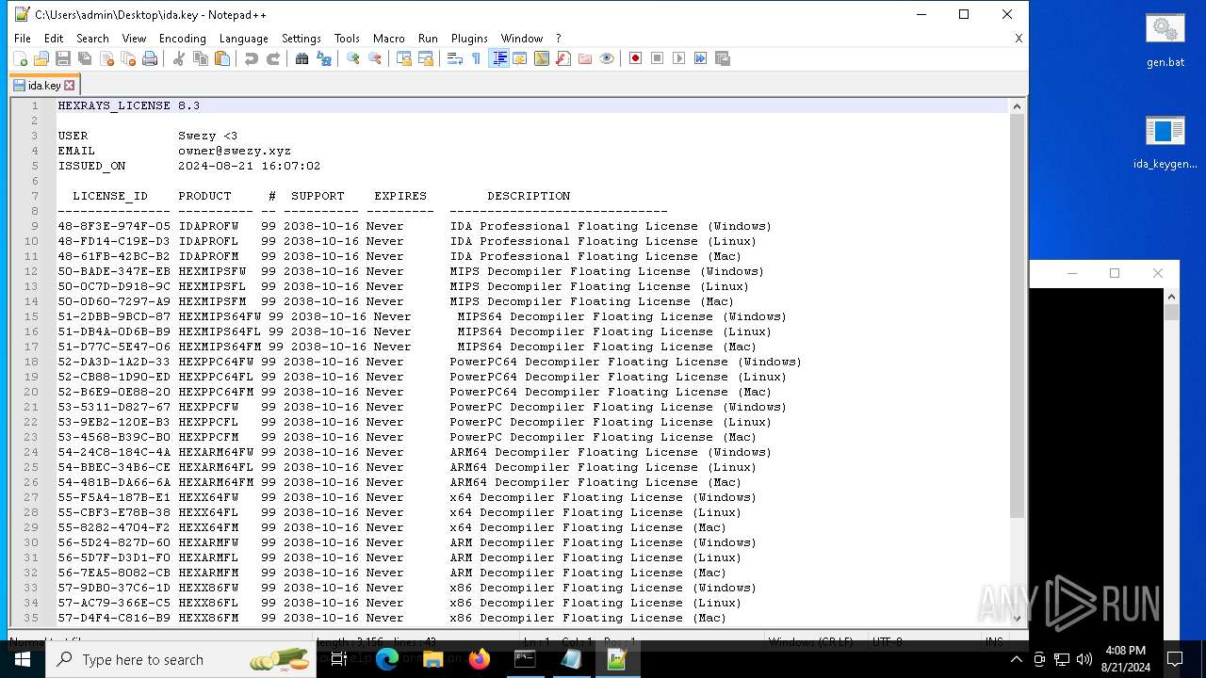Viewport: 1206px width, 678px height.
Task: Open Define Your Language dialog icon
Action: tap(520, 58)
